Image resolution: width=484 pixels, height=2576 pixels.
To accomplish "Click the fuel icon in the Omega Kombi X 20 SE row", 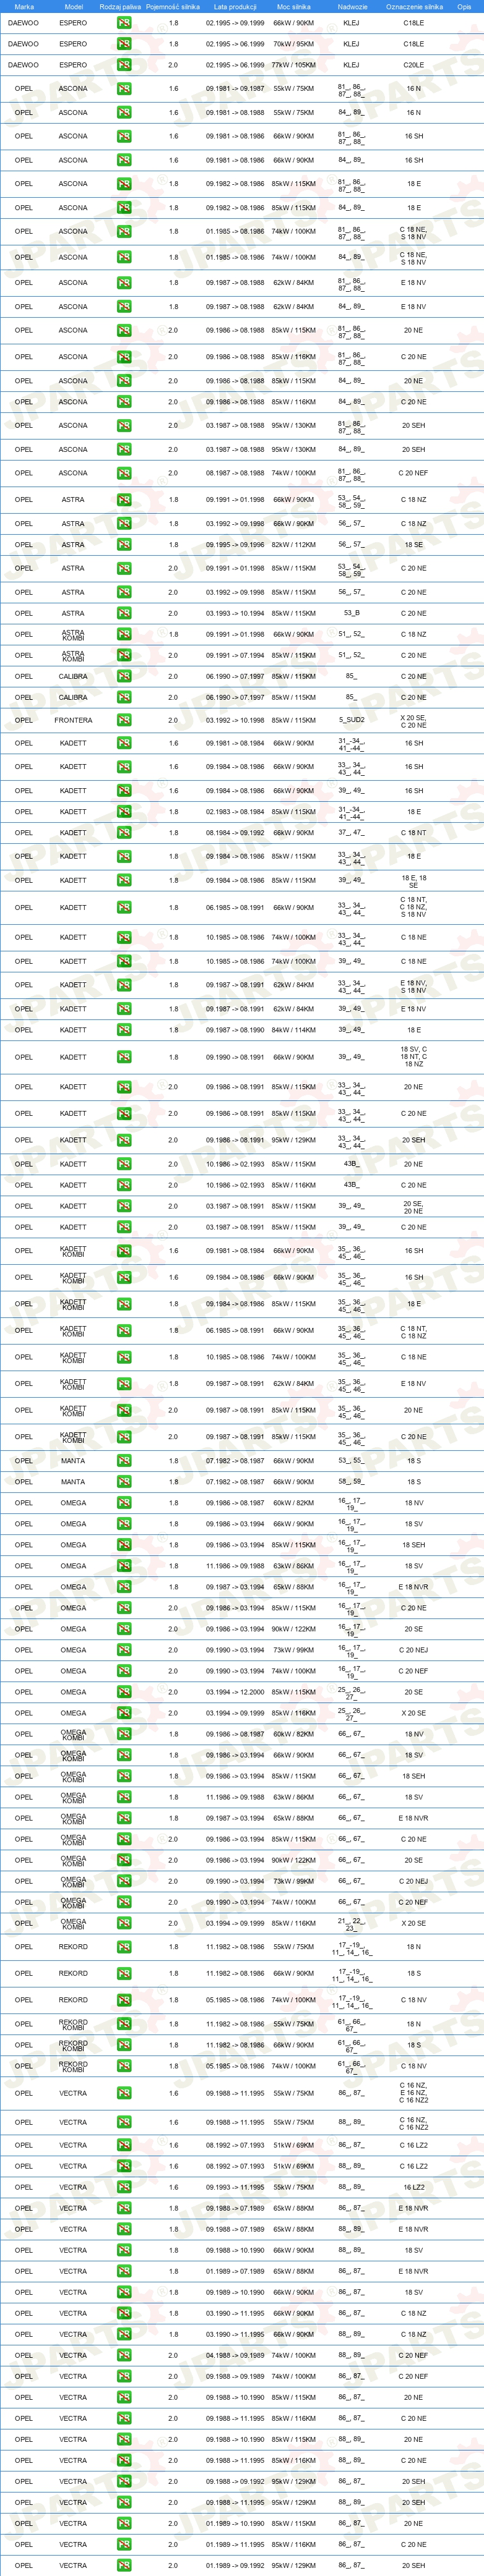I will click(123, 1923).
